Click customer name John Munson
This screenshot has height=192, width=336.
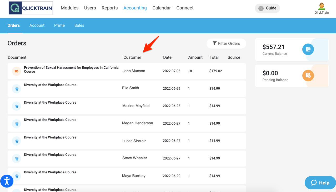point(134,71)
